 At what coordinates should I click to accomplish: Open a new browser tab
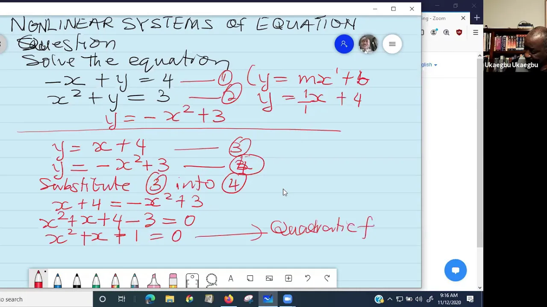click(477, 18)
